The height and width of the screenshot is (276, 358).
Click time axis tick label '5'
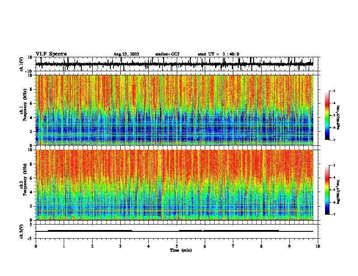click(177, 246)
